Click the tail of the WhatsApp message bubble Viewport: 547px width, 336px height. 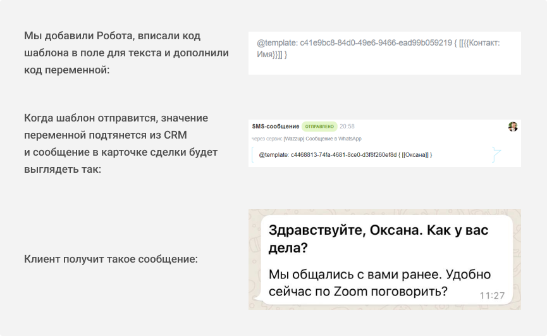pos(259,301)
